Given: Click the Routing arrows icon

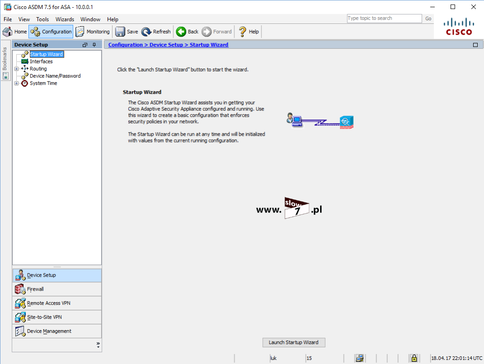Looking at the screenshot, I should tap(25, 69).
